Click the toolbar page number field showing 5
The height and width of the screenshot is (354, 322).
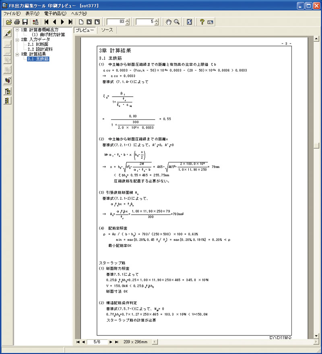click(145, 22)
